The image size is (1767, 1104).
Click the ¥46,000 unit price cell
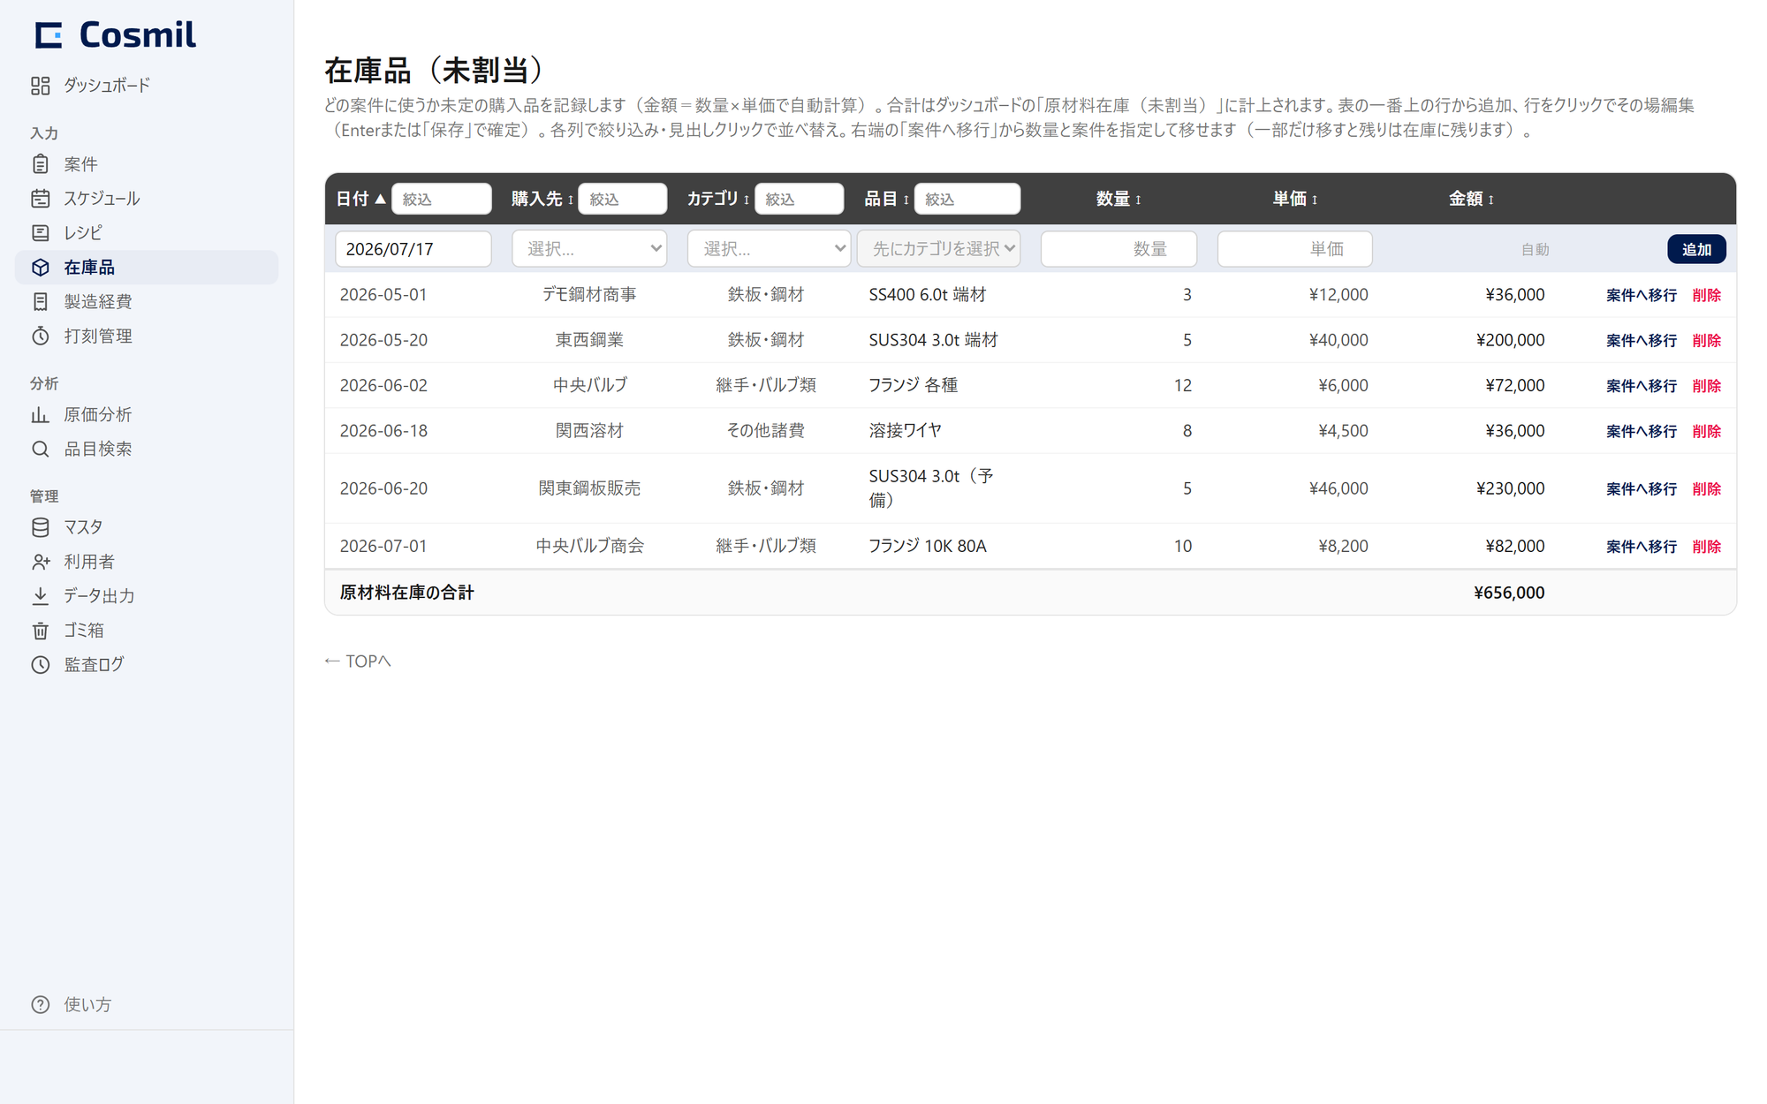click(x=1338, y=488)
